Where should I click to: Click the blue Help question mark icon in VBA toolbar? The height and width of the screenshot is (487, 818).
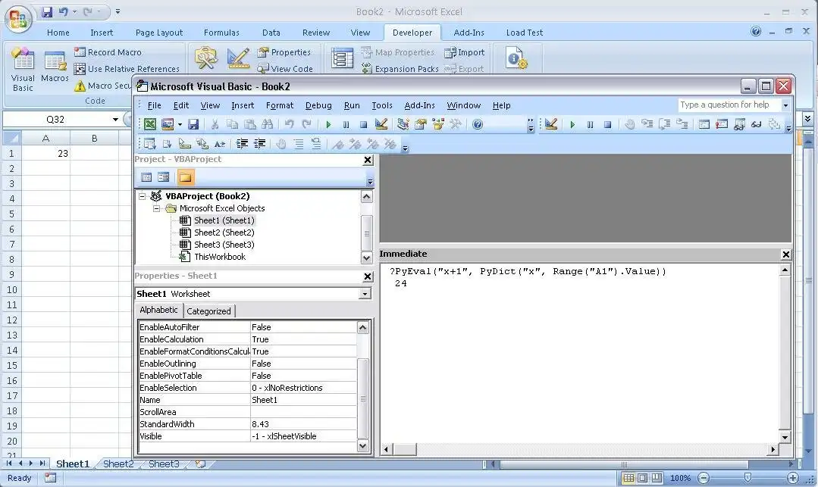tap(478, 124)
